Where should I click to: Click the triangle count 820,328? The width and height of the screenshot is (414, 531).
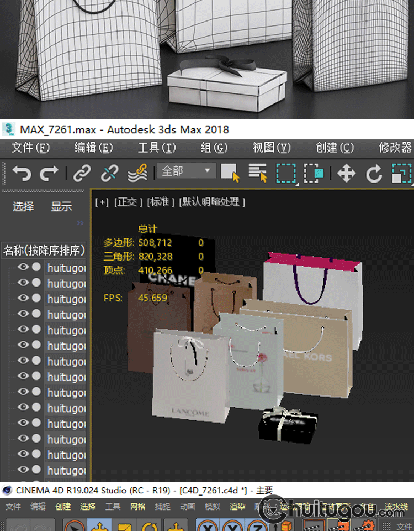155,257
